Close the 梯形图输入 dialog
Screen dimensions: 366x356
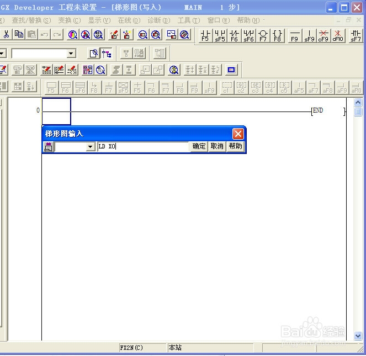click(238, 134)
